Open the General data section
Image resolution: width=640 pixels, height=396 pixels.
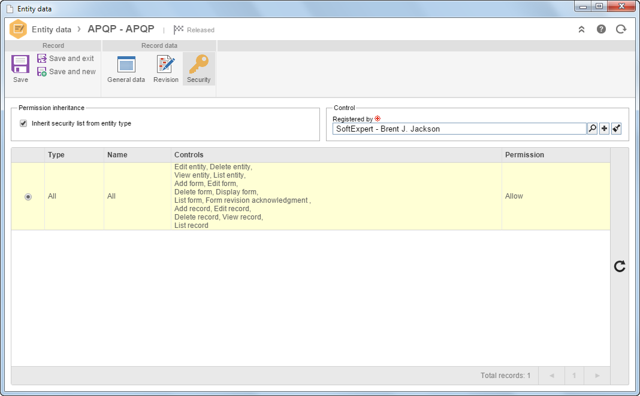pyautogui.click(x=126, y=69)
